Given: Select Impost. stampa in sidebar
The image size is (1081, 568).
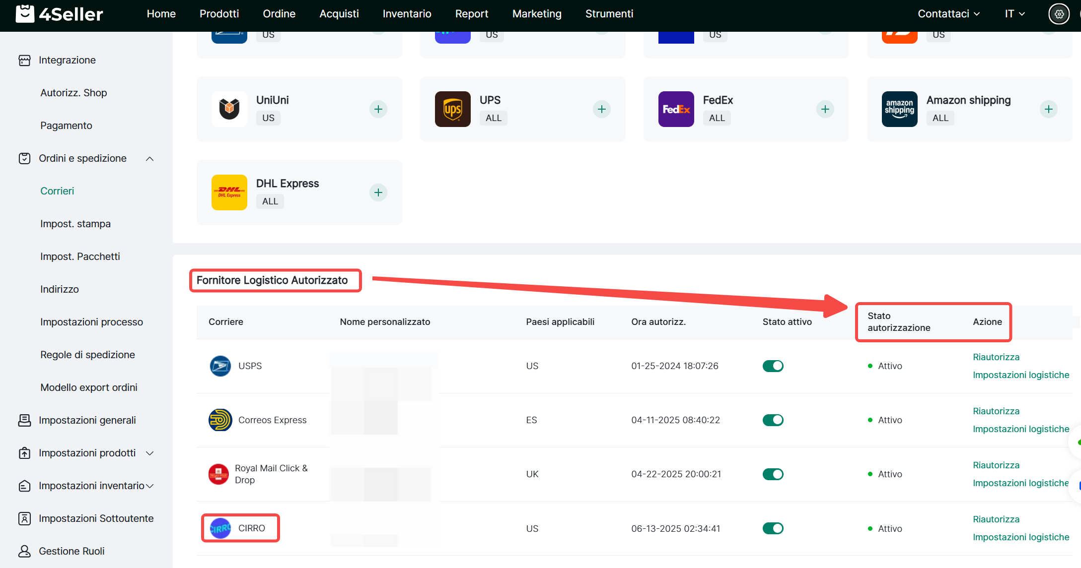Looking at the screenshot, I should pyautogui.click(x=75, y=224).
